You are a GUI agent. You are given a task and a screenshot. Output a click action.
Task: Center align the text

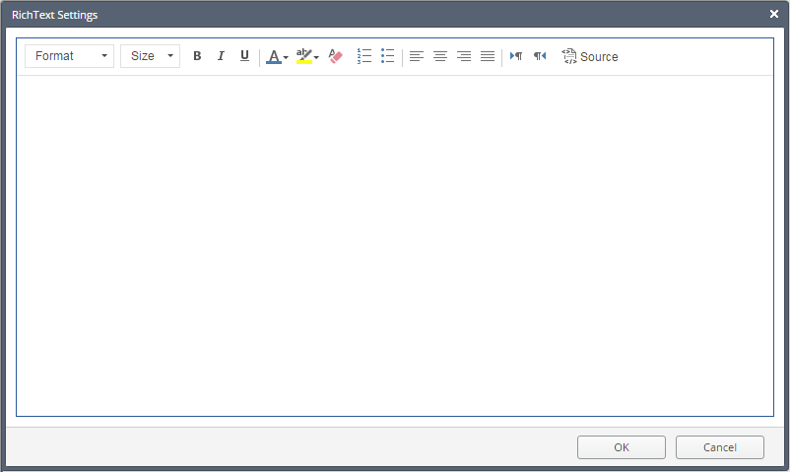tap(440, 56)
